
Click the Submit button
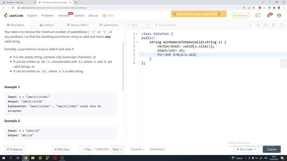point(272,149)
